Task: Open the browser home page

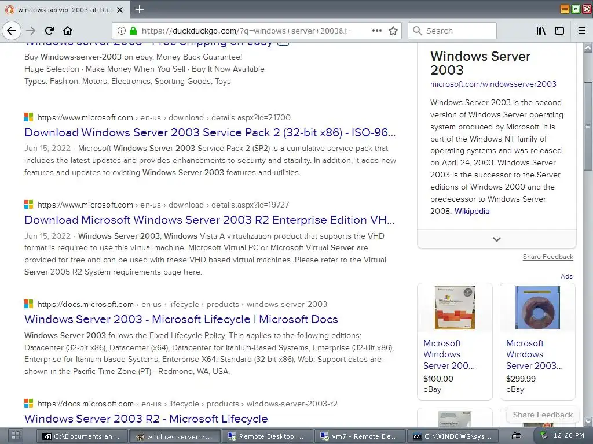Action: pos(68,31)
